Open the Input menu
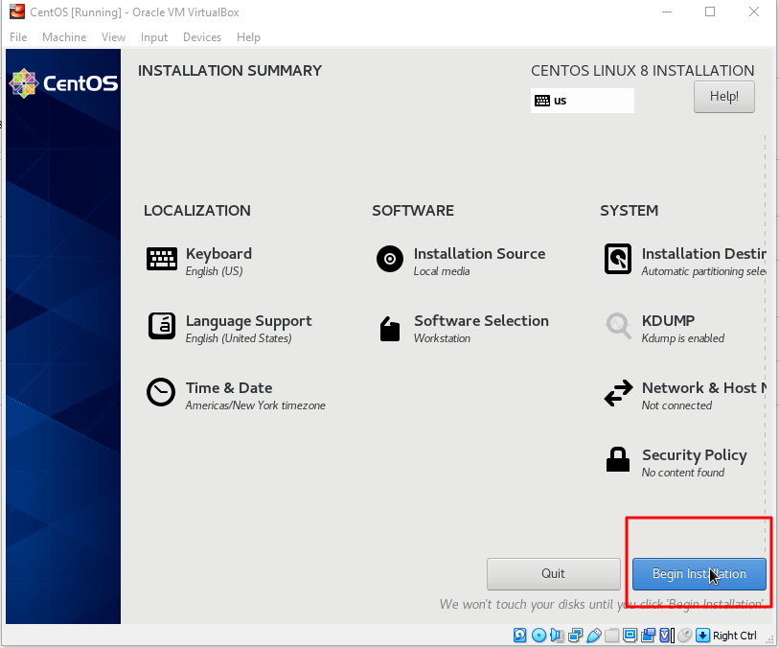The image size is (779, 648). tap(154, 37)
